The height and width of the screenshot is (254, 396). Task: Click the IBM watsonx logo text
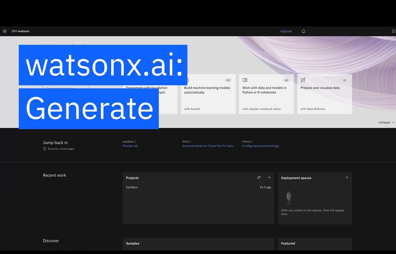(x=21, y=31)
